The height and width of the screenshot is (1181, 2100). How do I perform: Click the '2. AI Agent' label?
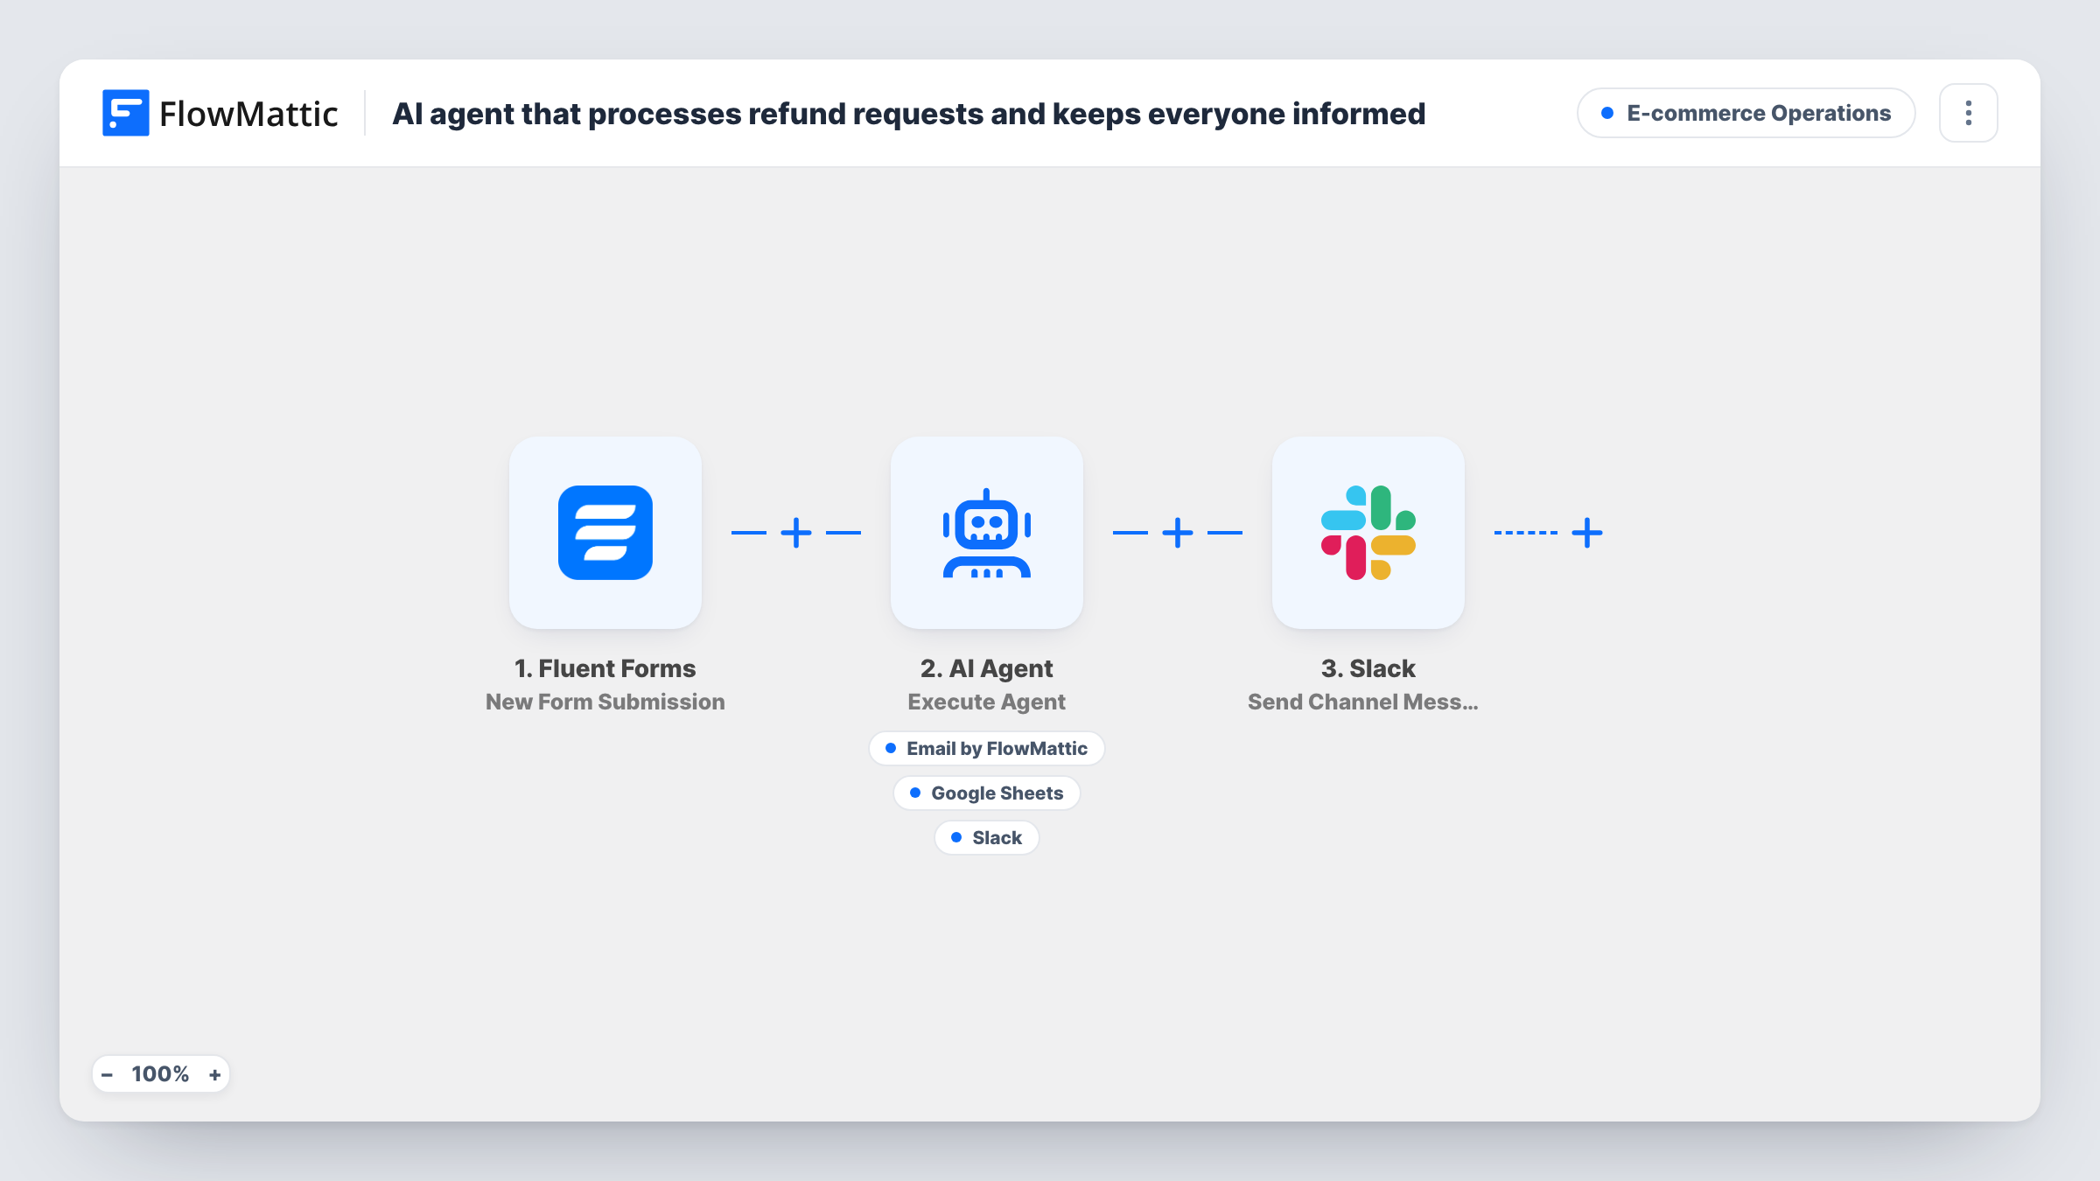pos(987,668)
